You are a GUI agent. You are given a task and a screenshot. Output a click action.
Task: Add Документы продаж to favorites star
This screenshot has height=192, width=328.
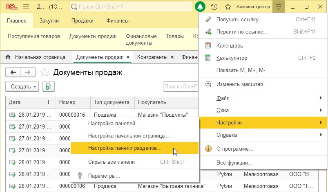45,73
